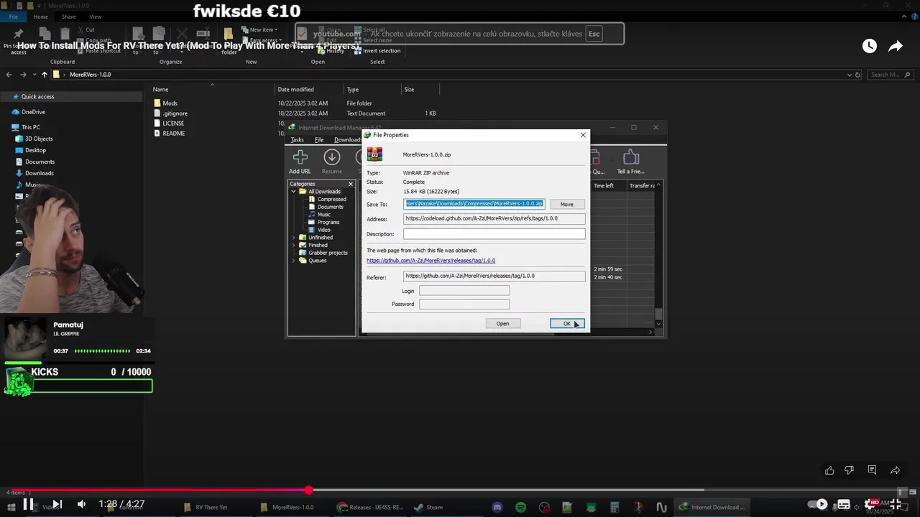Click the Pin to Quick access icon
Image resolution: width=920 pixels, height=517 pixels.
point(18,34)
